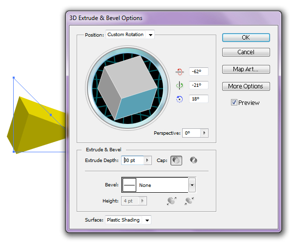Click the X-axis rotation field -62°
This screenshot has height=244, width=293.
[x=198, y=72]
